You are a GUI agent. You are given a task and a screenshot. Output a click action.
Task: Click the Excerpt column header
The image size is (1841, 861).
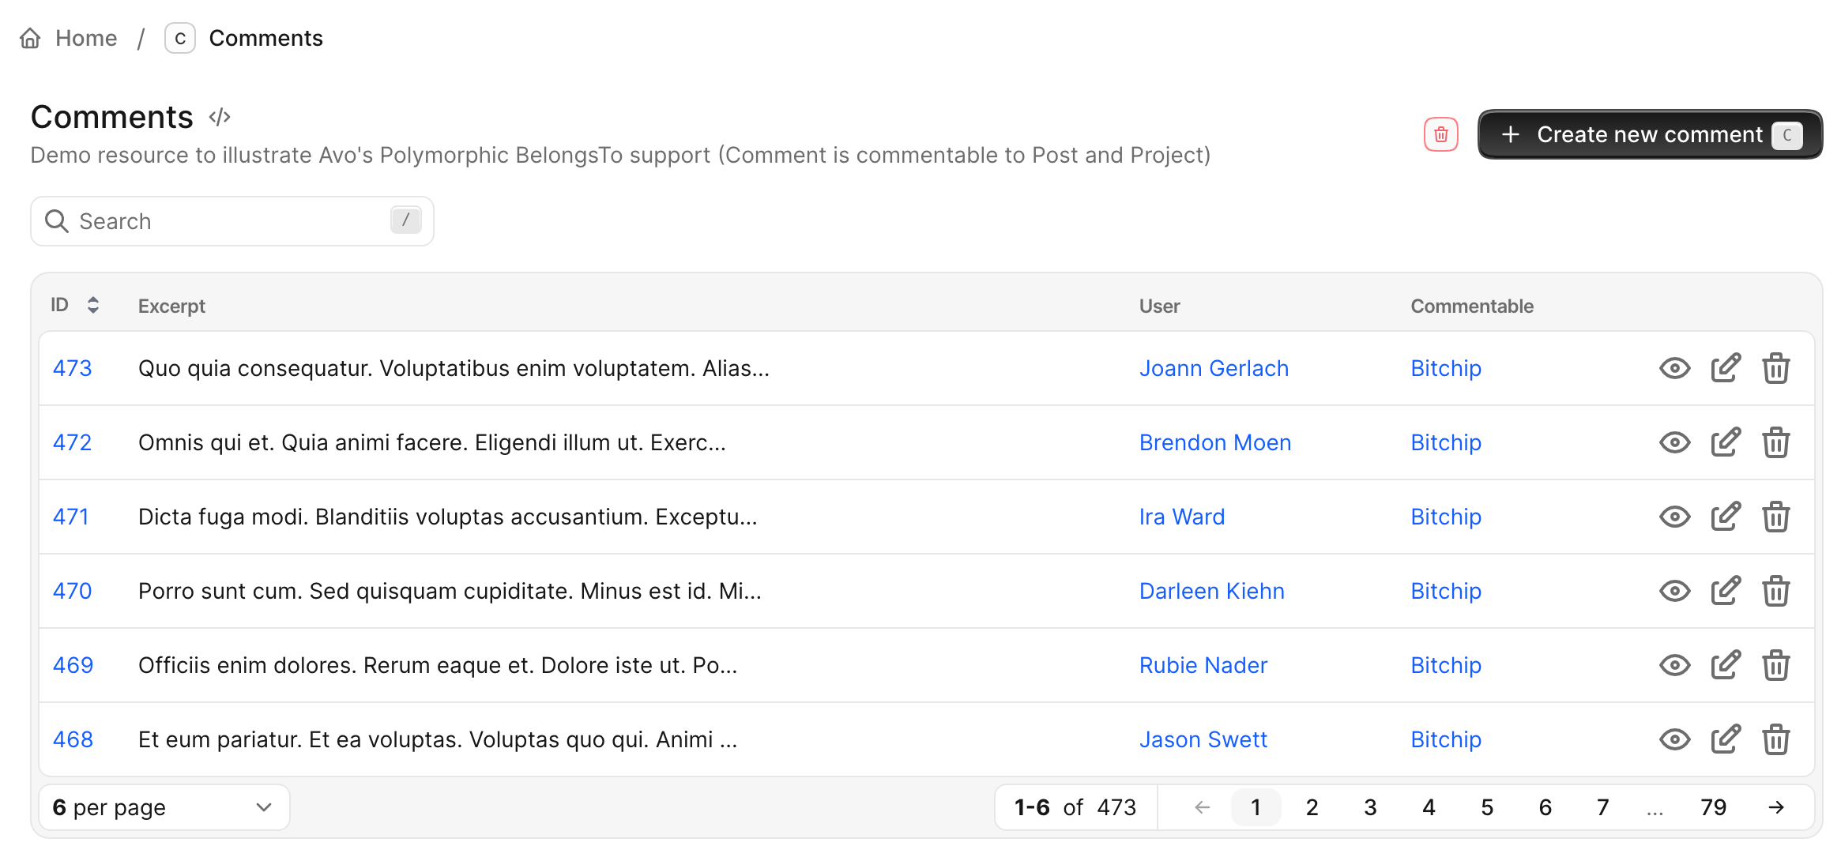point(171,306)
